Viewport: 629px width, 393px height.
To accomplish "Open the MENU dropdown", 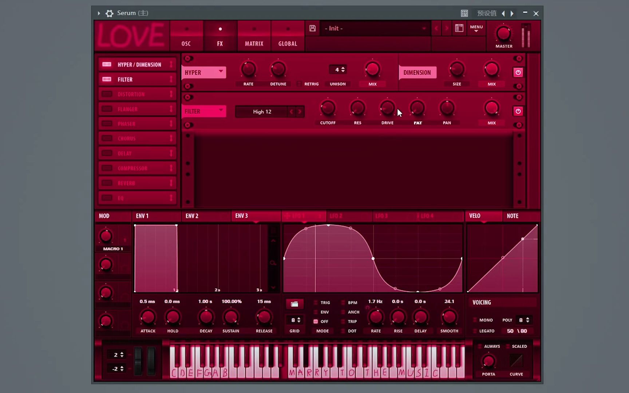I will (476, 28).
